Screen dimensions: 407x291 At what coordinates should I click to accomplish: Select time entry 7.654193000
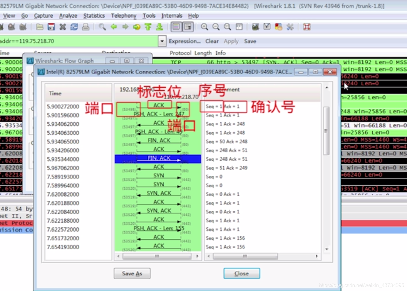(x=63, y=247)
